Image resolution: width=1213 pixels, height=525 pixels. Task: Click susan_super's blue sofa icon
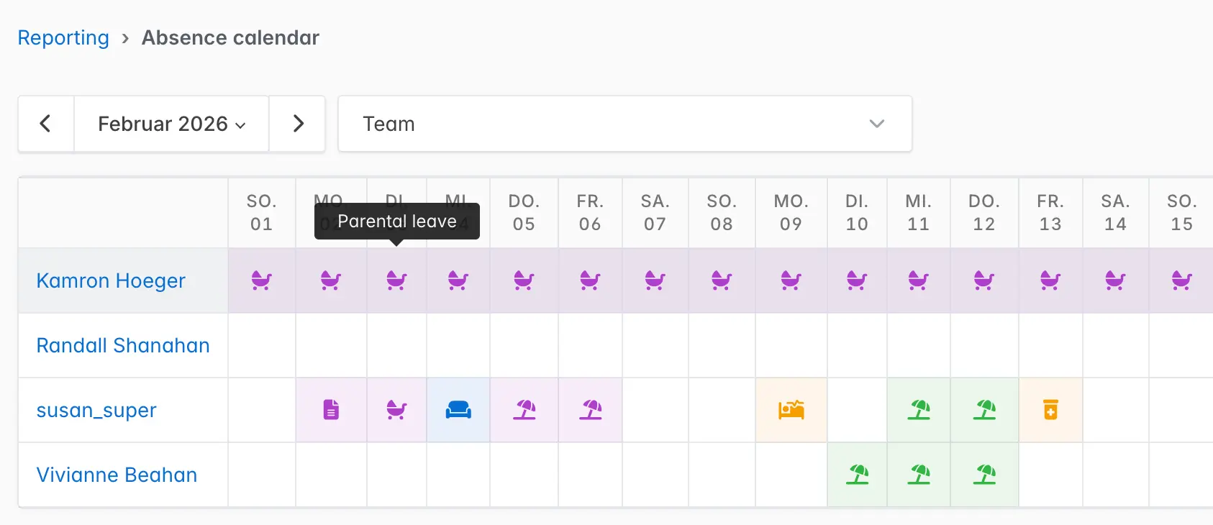[458, 410]
